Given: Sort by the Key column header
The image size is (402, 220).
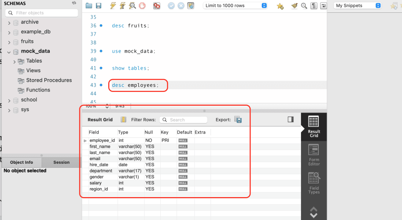Looking at the screenshot, I should [169, 132].
